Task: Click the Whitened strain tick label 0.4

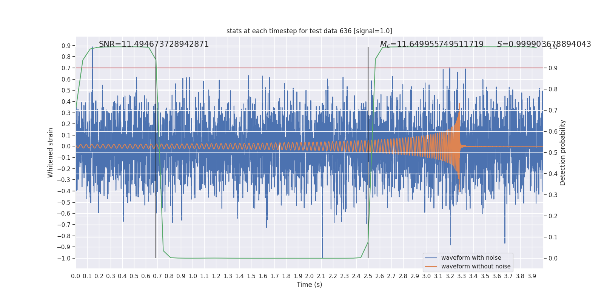Action: [x=66, y=102]
